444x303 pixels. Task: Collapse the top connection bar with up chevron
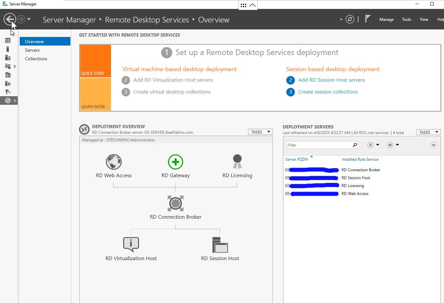pyautogui.click(x=253, y=5)
